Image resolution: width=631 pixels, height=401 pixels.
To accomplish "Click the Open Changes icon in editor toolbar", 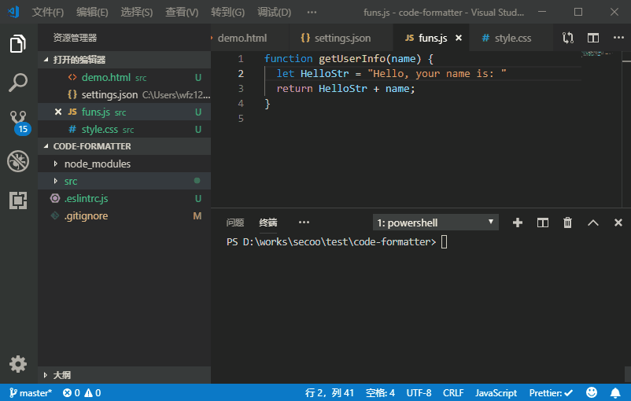I will click(568, 38).
